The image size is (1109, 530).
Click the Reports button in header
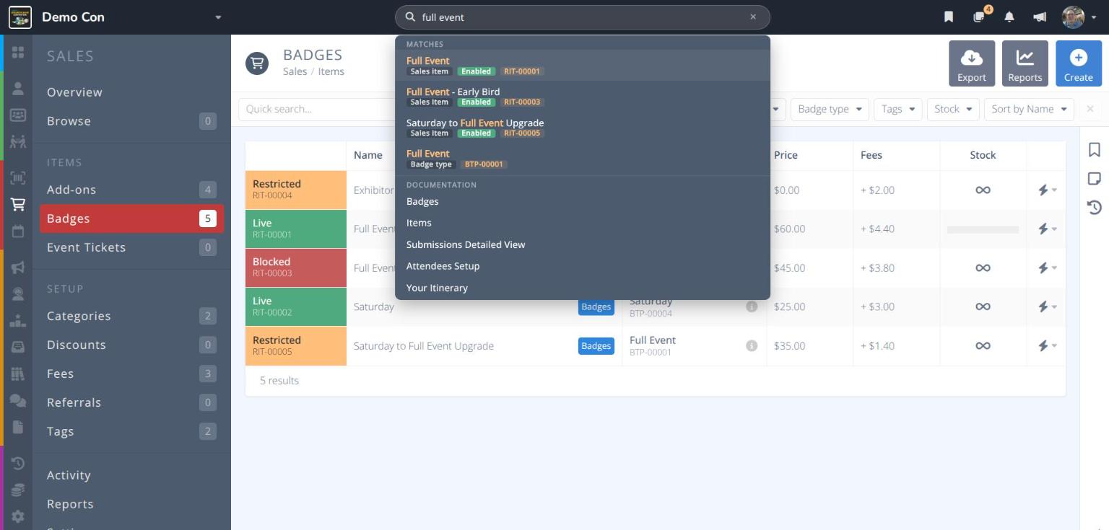point(1025,63)
